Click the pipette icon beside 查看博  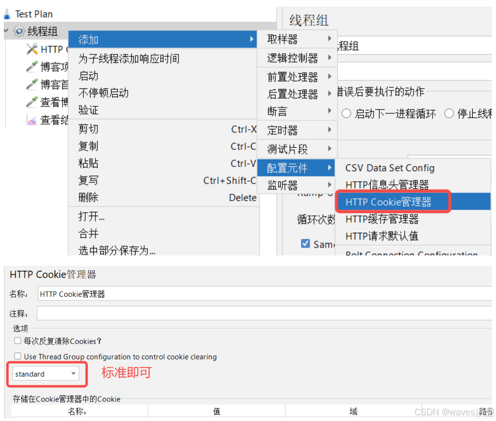32,102
